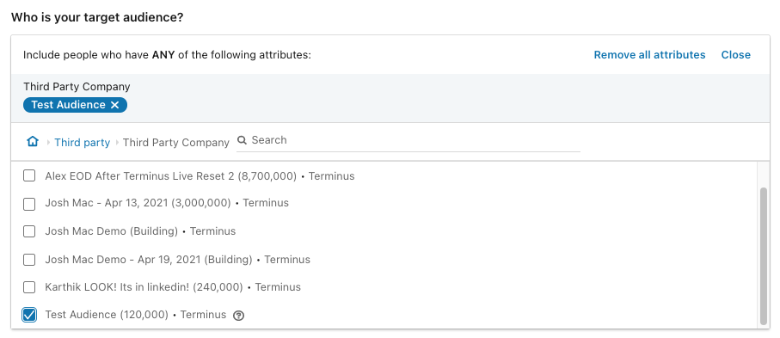Viewport: 780px width, 338px height.
Task: Focus the Search input field
Action: click(x=415, y=140)
